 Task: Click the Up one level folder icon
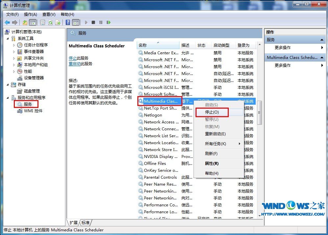[x=25, y=23]
